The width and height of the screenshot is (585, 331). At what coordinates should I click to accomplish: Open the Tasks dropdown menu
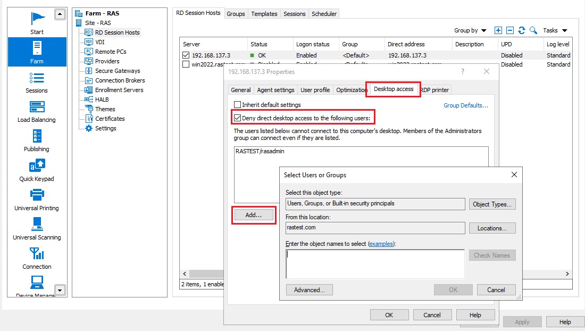555,31
